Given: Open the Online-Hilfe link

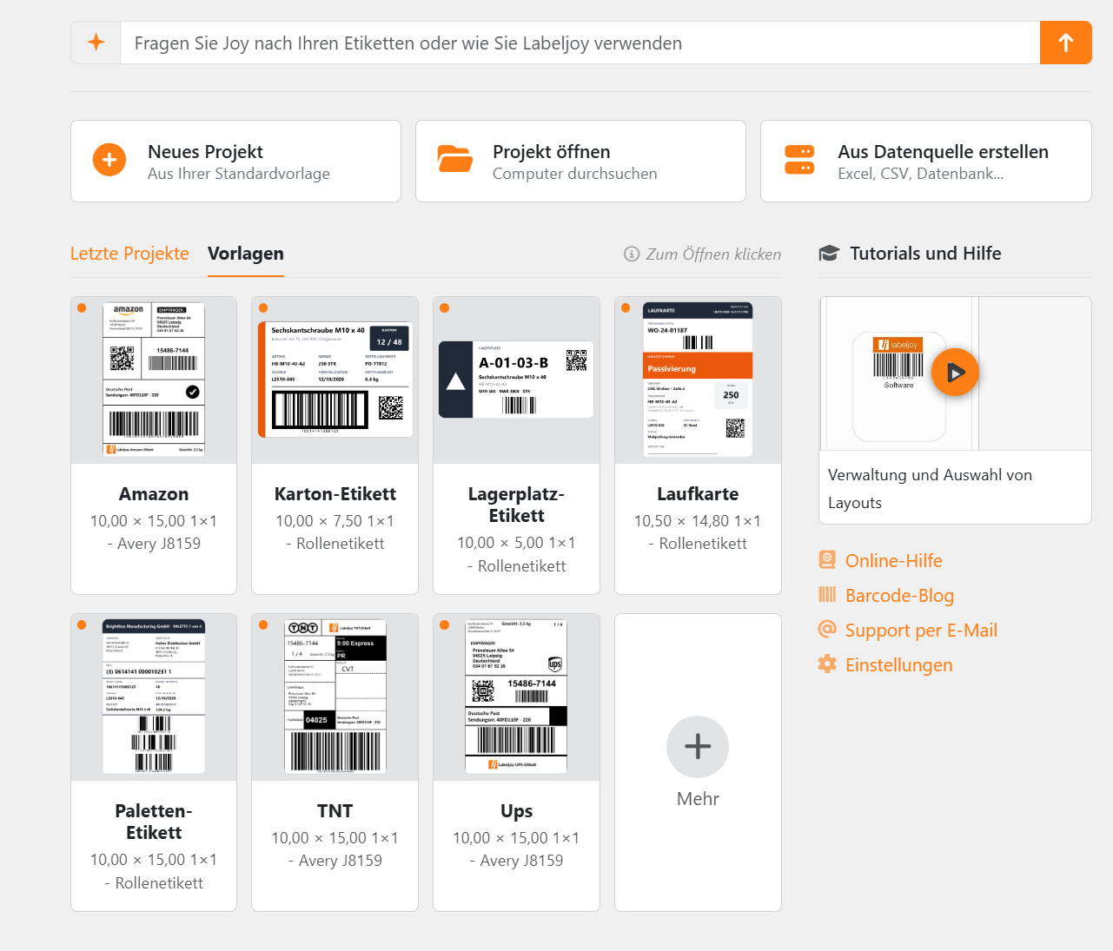Looking at the screenshot, I should coord(894,560).
